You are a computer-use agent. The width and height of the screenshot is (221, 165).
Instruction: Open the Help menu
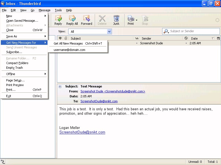click(x=69, y=10)
